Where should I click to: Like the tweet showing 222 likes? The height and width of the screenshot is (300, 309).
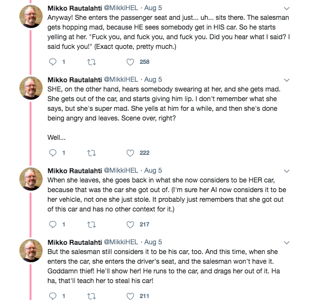point(130,153)
